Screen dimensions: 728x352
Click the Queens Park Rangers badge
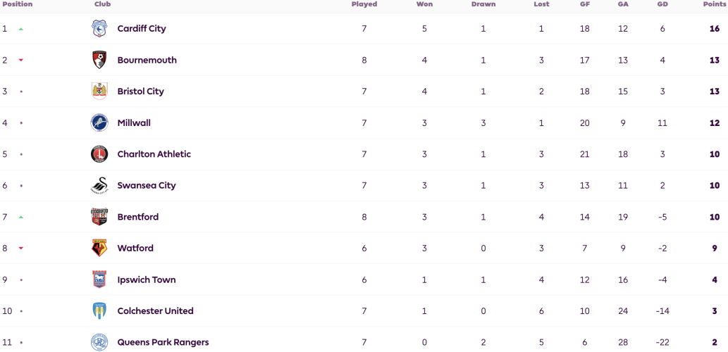99,342
